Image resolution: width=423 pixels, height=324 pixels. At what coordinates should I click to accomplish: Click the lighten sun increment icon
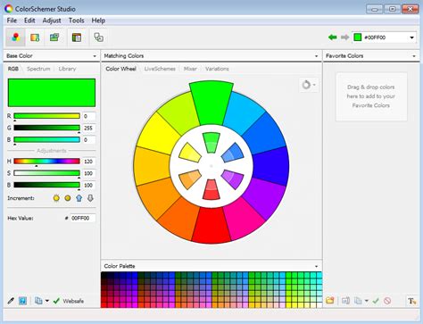click(56, 198)
